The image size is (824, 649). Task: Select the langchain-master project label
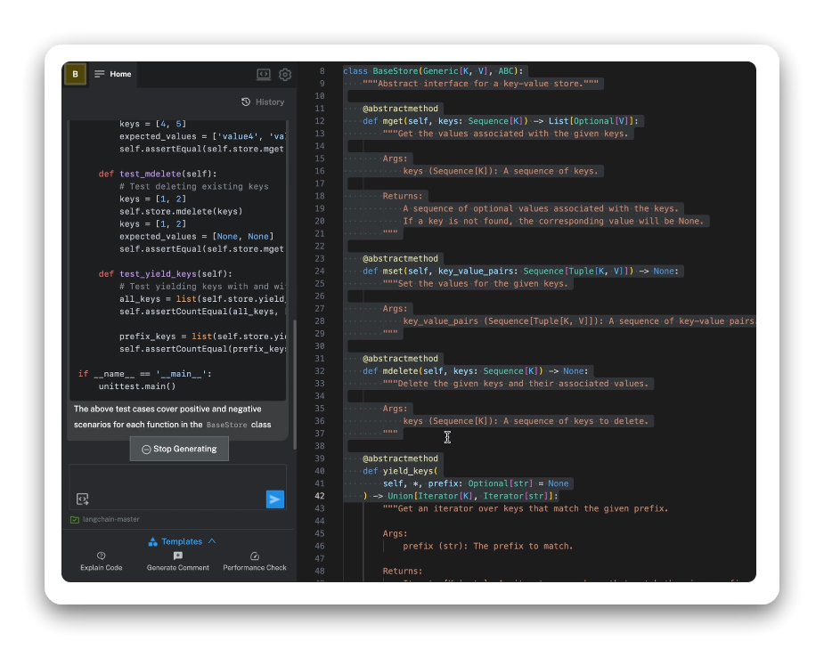click(110, 519)
